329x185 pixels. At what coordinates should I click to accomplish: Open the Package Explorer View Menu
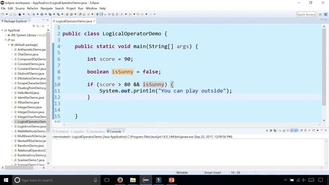43,26
